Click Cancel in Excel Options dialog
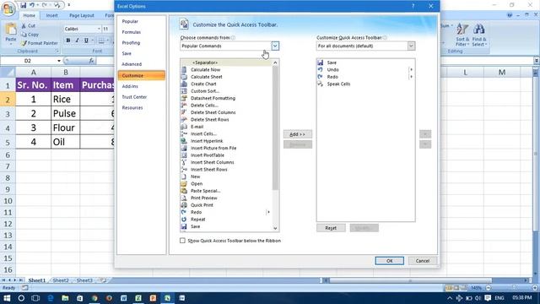This screenshot has width=540, height=304. (422, 261)
